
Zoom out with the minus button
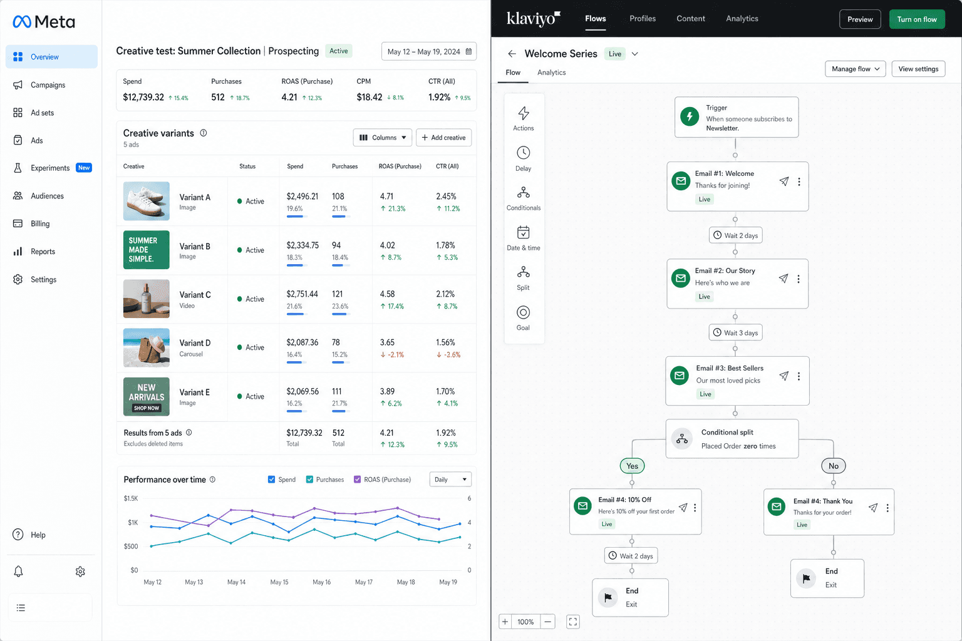548,622
